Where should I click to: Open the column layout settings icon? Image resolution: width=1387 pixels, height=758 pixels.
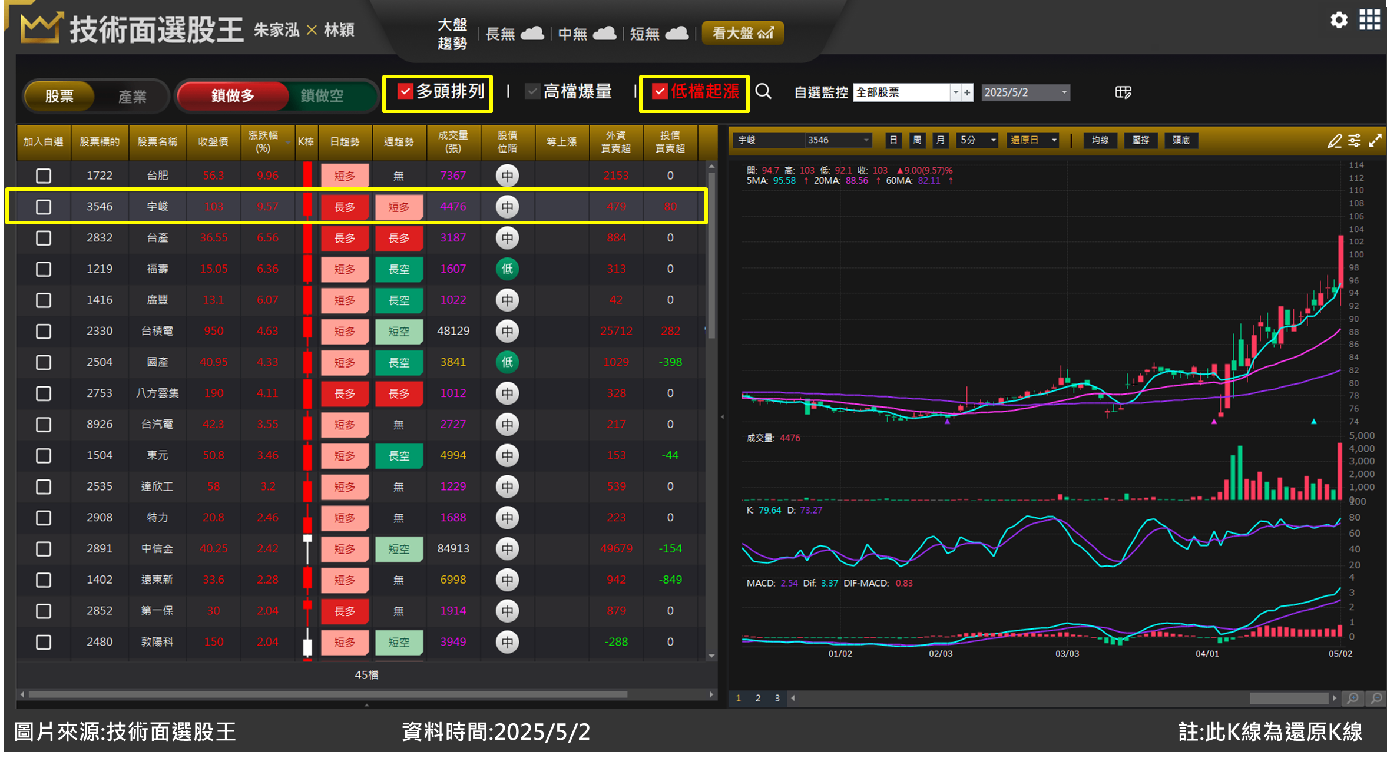(1123, 92)
